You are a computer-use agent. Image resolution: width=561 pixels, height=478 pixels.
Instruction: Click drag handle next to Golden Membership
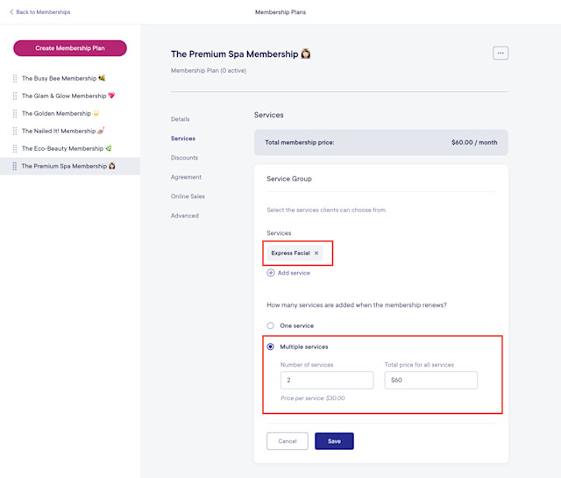click(x=15, y=113)
